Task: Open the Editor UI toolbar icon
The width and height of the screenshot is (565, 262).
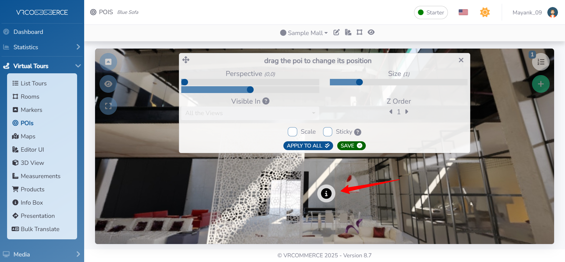Action: [x=348, y=32]
